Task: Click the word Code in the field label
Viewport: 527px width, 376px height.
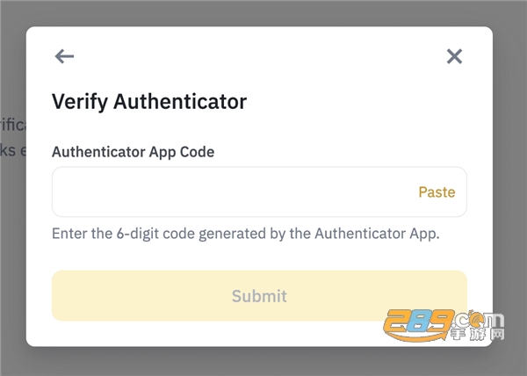Action: pyautogui.click(x=198, y=152)
